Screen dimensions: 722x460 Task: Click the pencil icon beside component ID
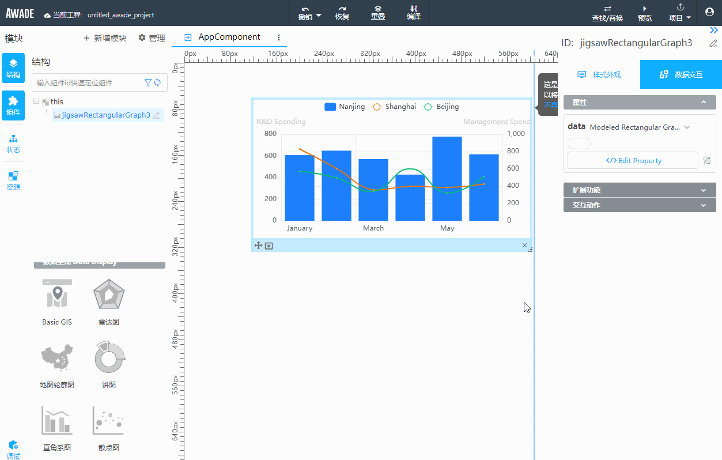point(713,43)
